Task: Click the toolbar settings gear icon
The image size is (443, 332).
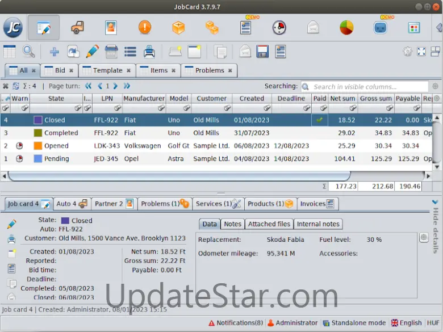Action: click(407, 52)
